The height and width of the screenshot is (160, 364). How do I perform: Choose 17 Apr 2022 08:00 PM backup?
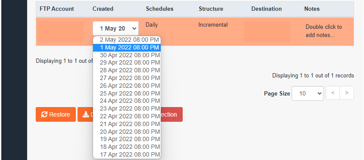coord(127,154)
